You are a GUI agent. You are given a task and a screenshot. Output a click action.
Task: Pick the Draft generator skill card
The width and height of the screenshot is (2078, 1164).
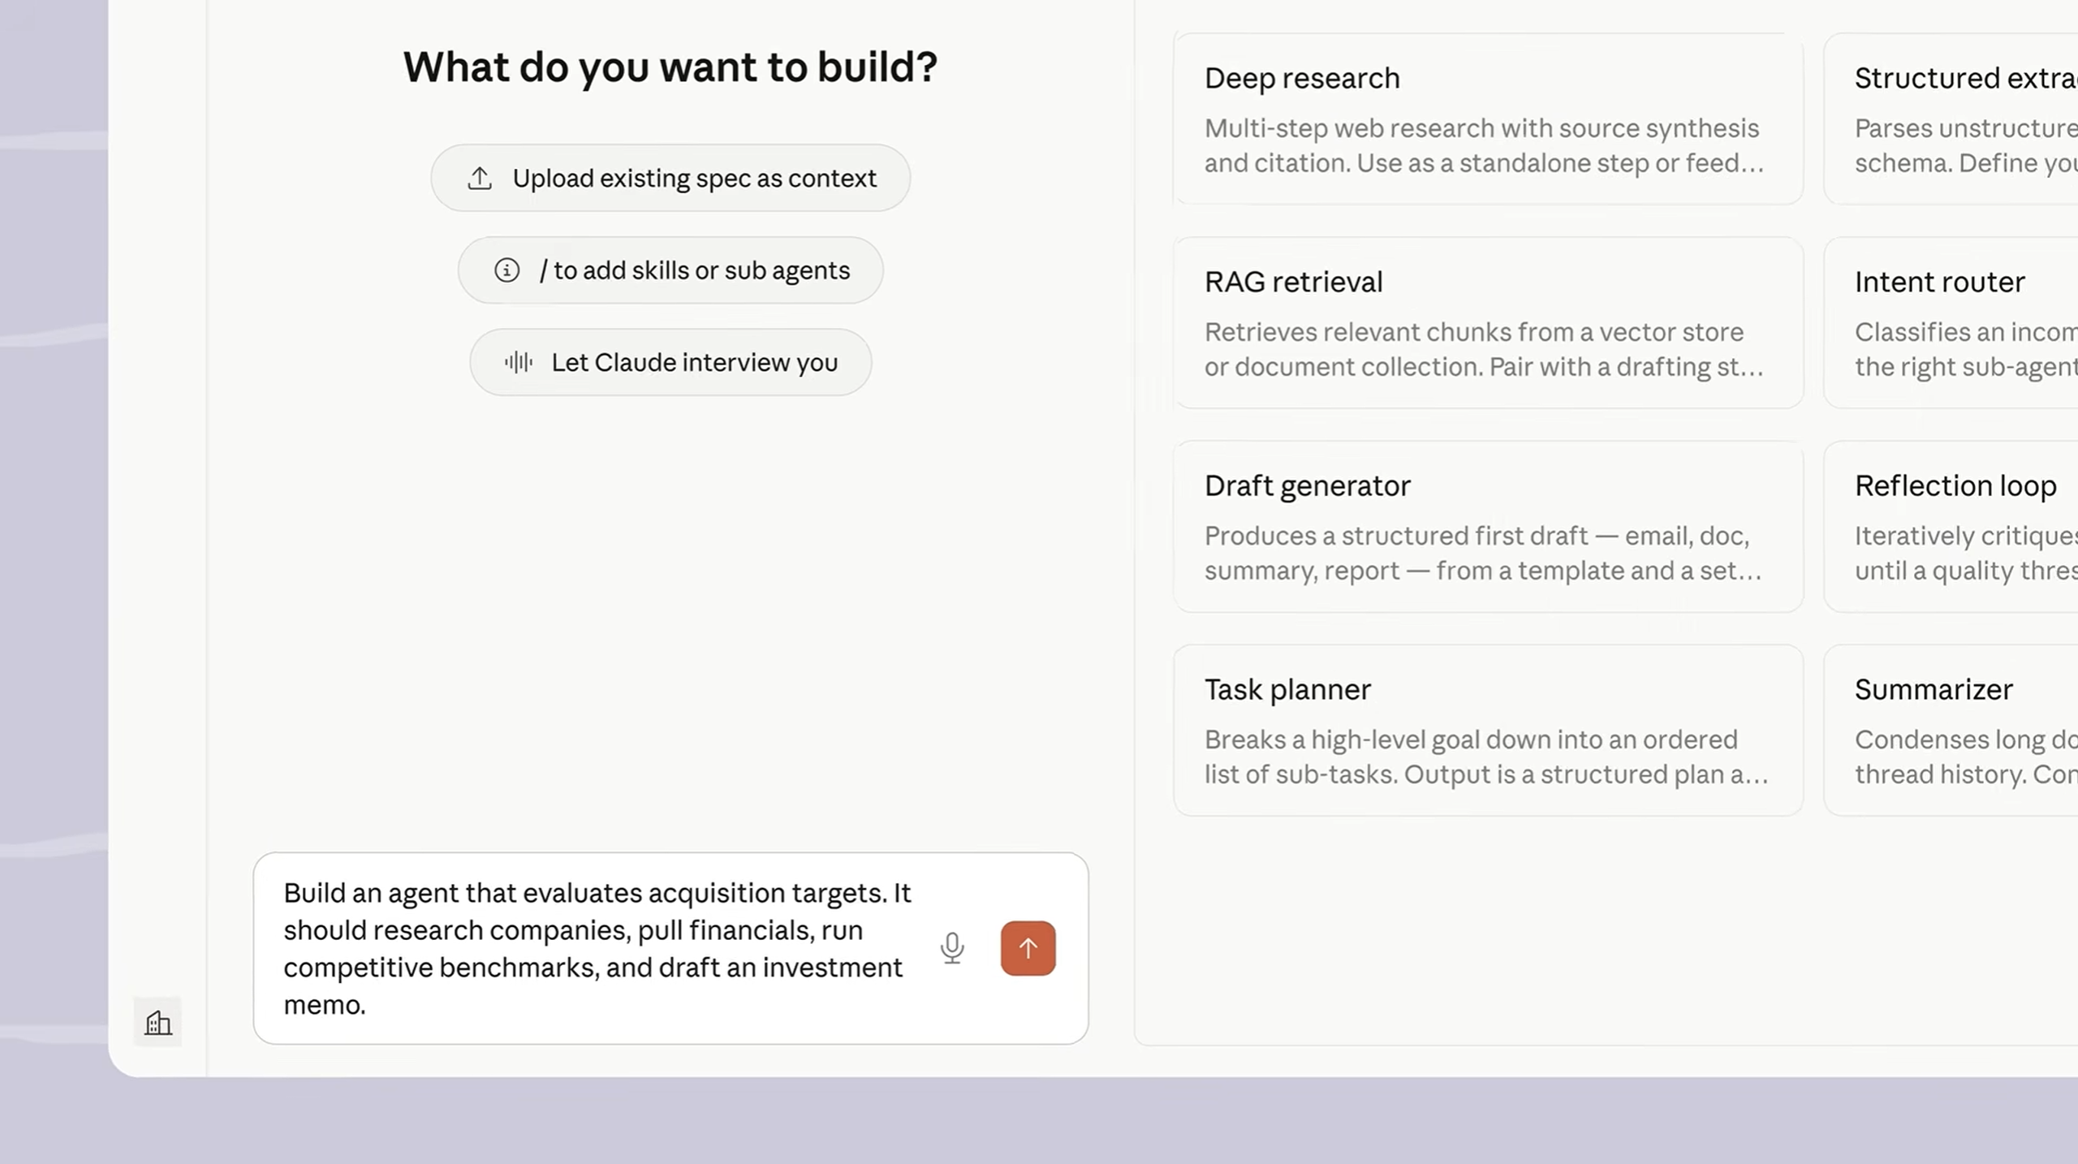[x=1487, y=527]
